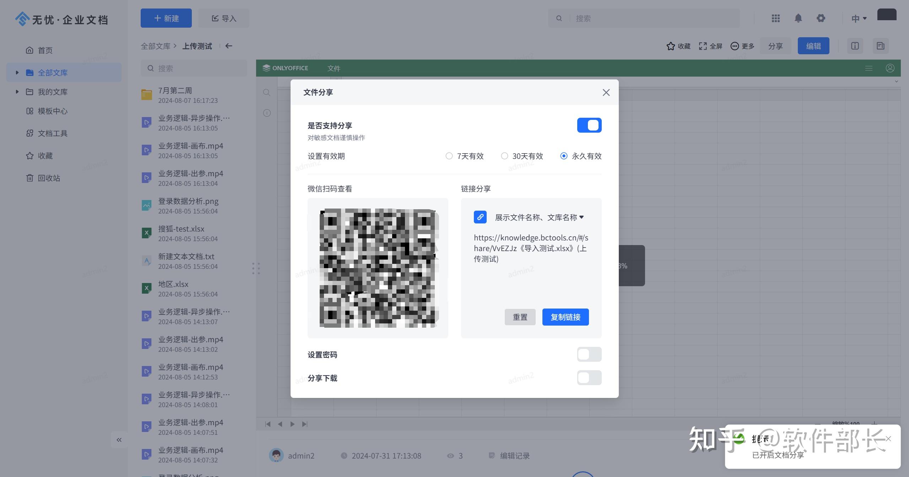The width and height of the screenshot is (909, 477).
Task: Open 回收站 in the sidebar
Action: point(43,178)
